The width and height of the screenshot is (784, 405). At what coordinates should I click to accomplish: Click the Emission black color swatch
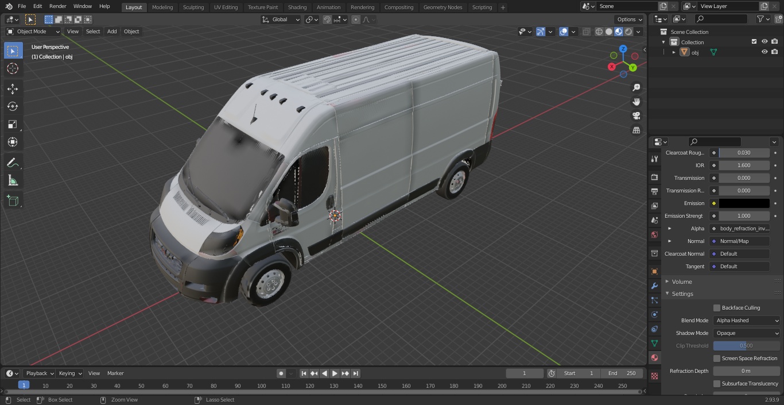(744, 203)
